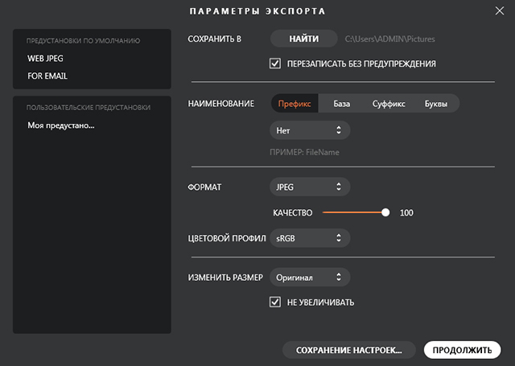Screen dimensions: 515x366
Task: Click 'Сохранение настроек...' button
Action: 348,350
